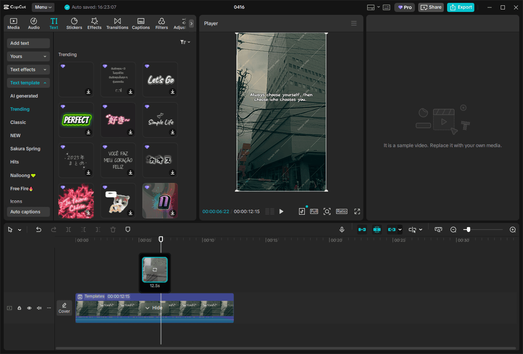
Task: Switch to the Trending category
Action: [x=19, y=109]
